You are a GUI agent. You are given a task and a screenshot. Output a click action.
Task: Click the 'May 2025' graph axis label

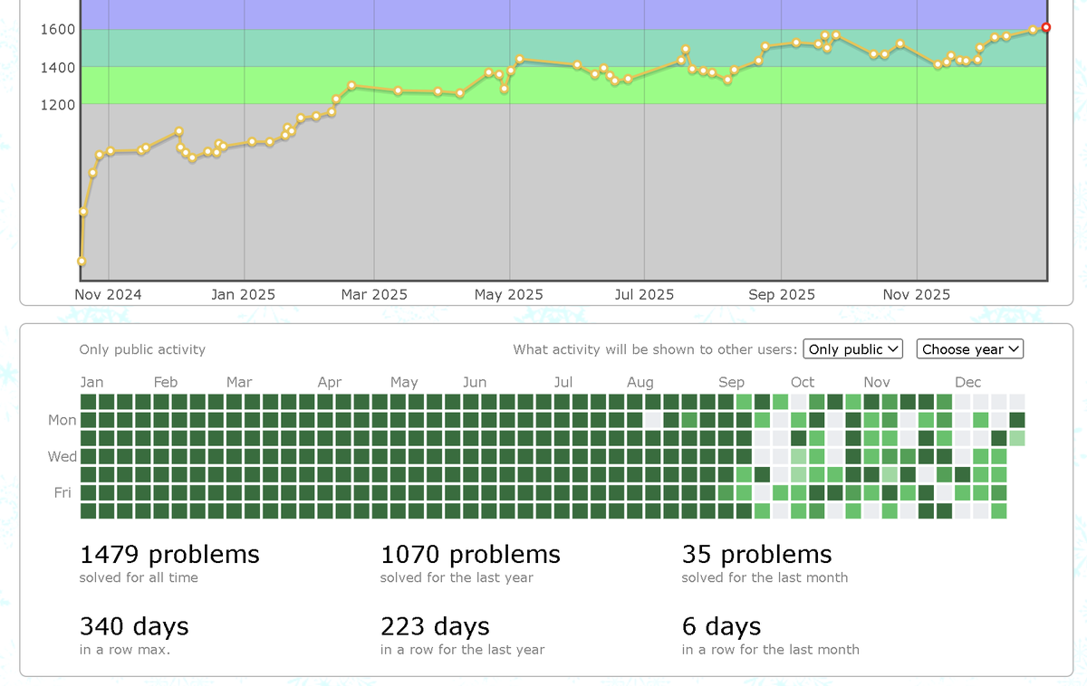click(509, 294)
